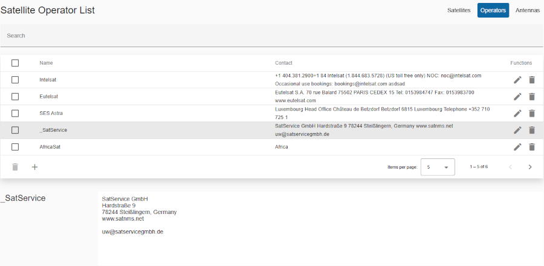This screenshot has height=266, width=544.
Task: Delete the AfricaSat operator row
Action: coord(532,147)
